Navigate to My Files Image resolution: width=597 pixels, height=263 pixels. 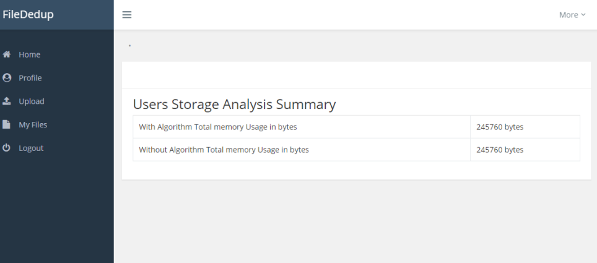[33, 124]
